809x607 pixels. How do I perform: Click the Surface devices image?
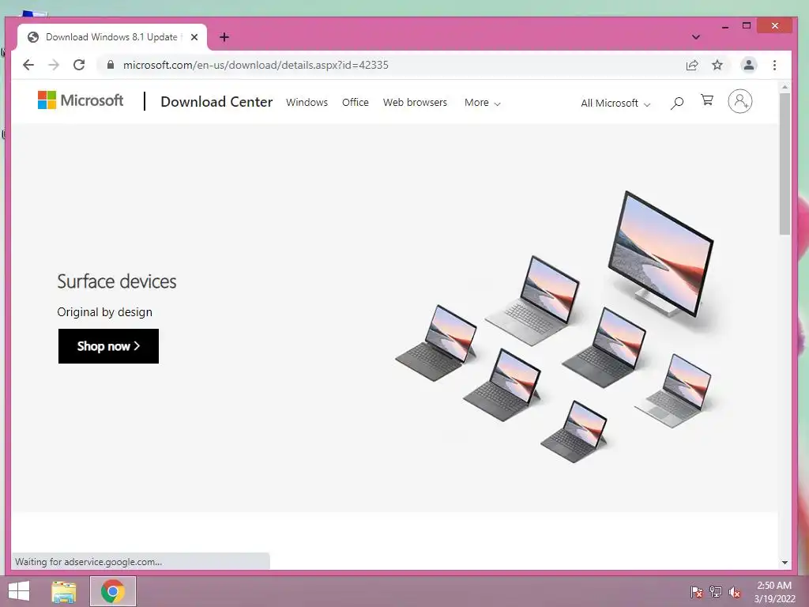coord(556,326)
